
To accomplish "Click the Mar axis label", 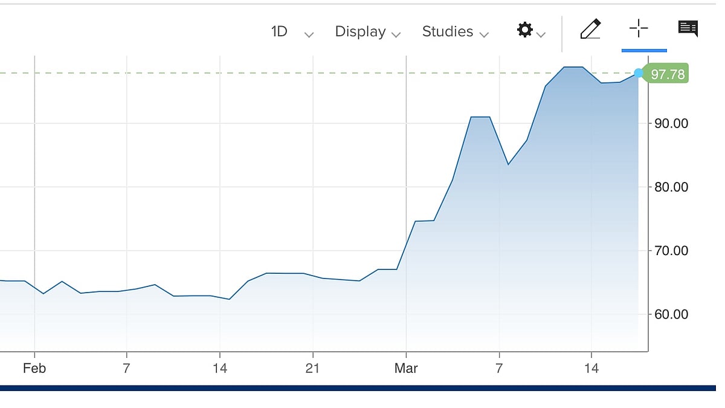I will [x=405, y=368].
